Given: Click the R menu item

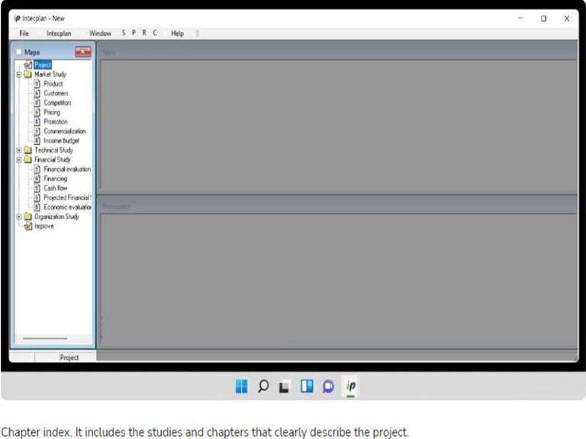Looking at the screenshot, I should pyautogui.click(x=144, y=33).
